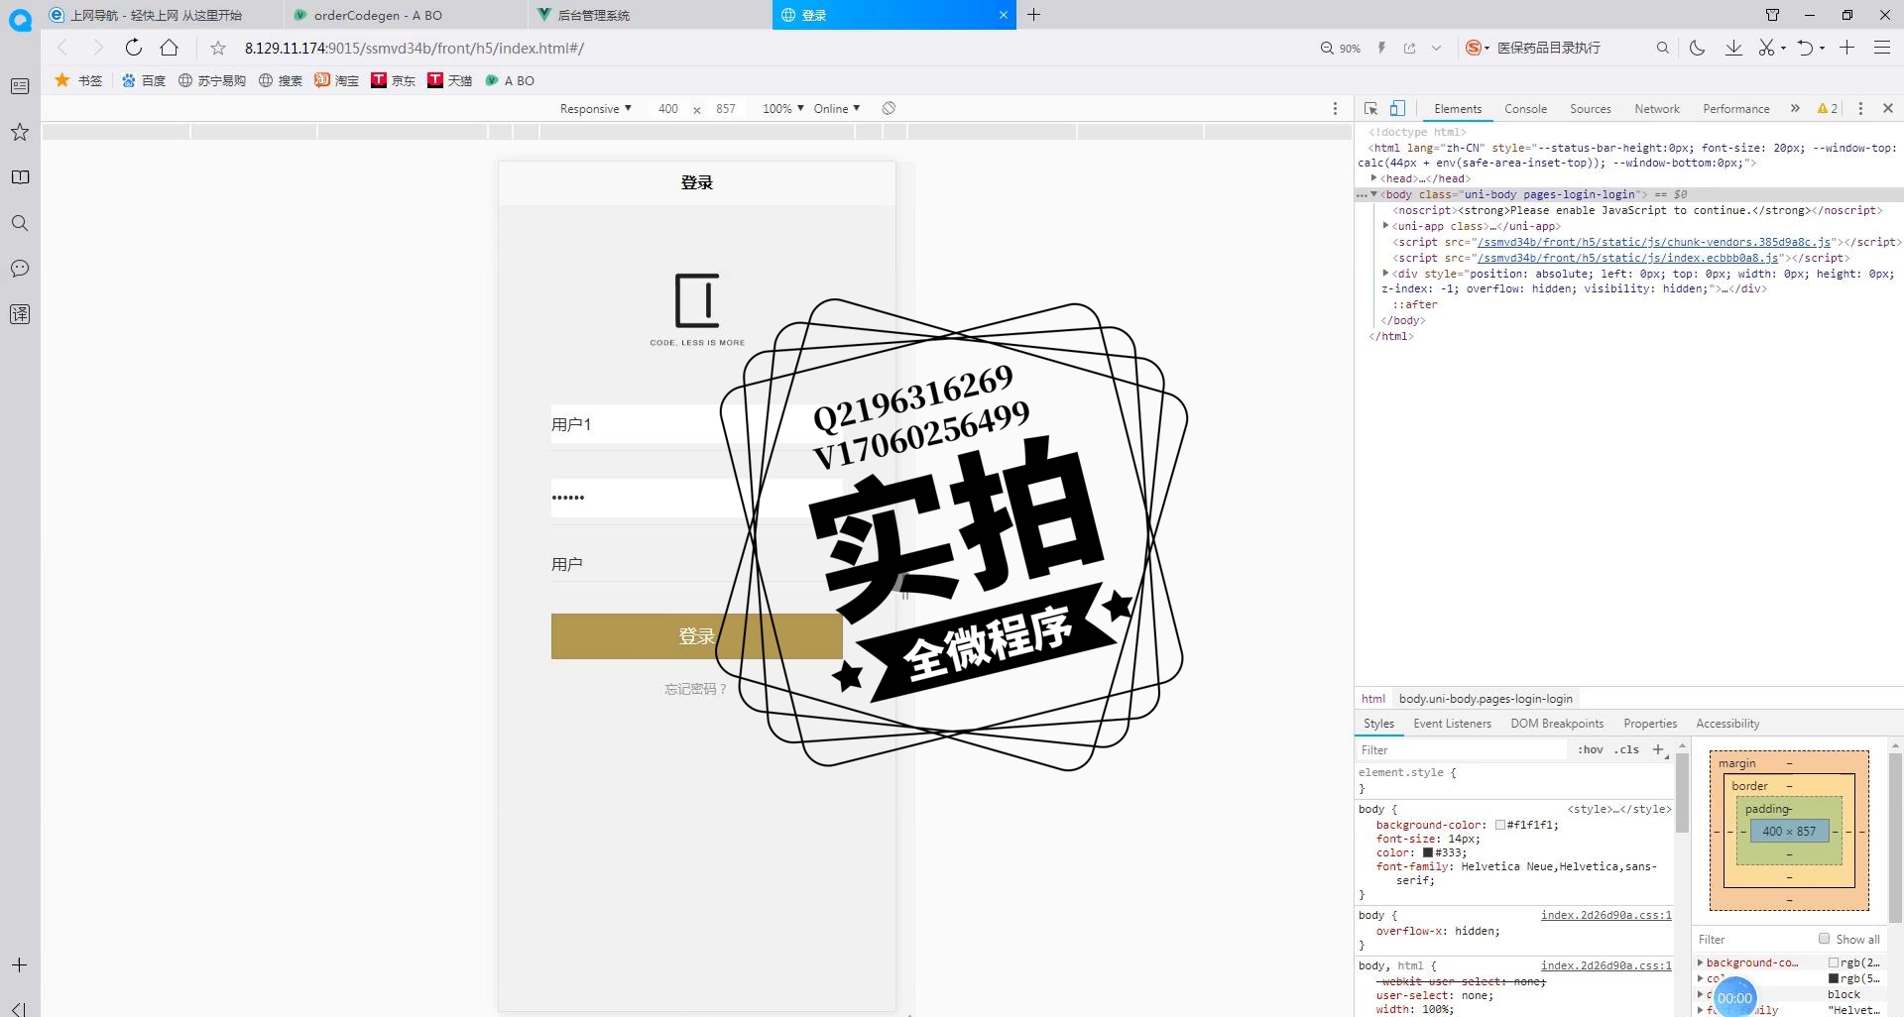Toggle .cls class editor

pyautogui.click(x=1626, y=750)
